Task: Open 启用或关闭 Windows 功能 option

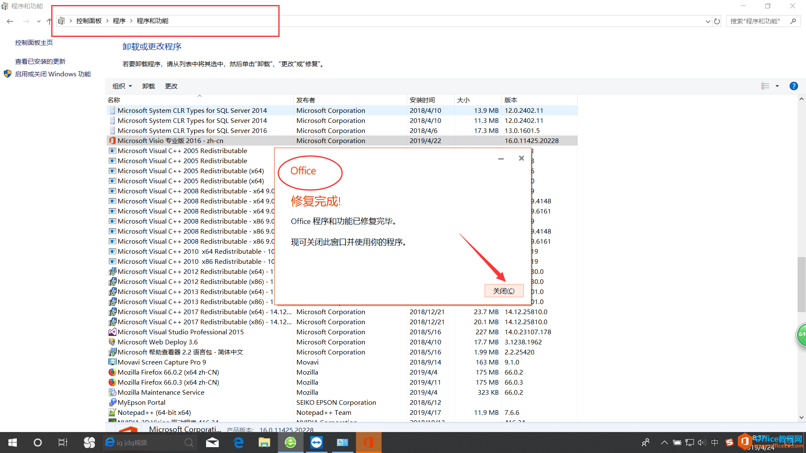Action: pyautogui.click(x=52, y=73)
